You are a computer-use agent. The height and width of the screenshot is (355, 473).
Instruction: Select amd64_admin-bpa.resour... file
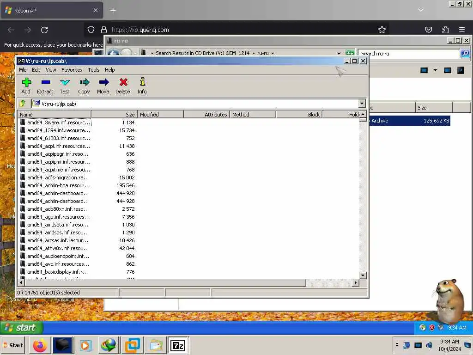coord(59,185)
